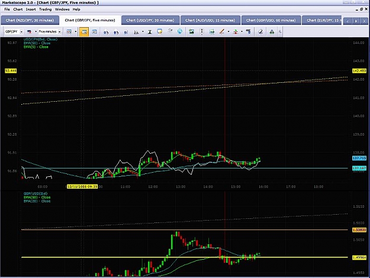Switch to USD/JPY 30 minutes chart tab
Image resolution: width=370 pixels, height=278 pixels.
point(150,20)
